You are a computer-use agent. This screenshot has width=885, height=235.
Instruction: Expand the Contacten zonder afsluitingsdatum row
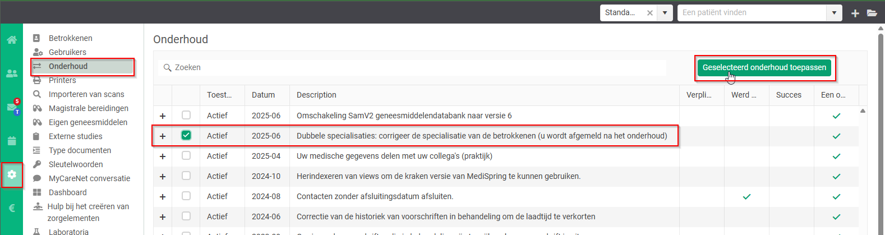point(163,197)
